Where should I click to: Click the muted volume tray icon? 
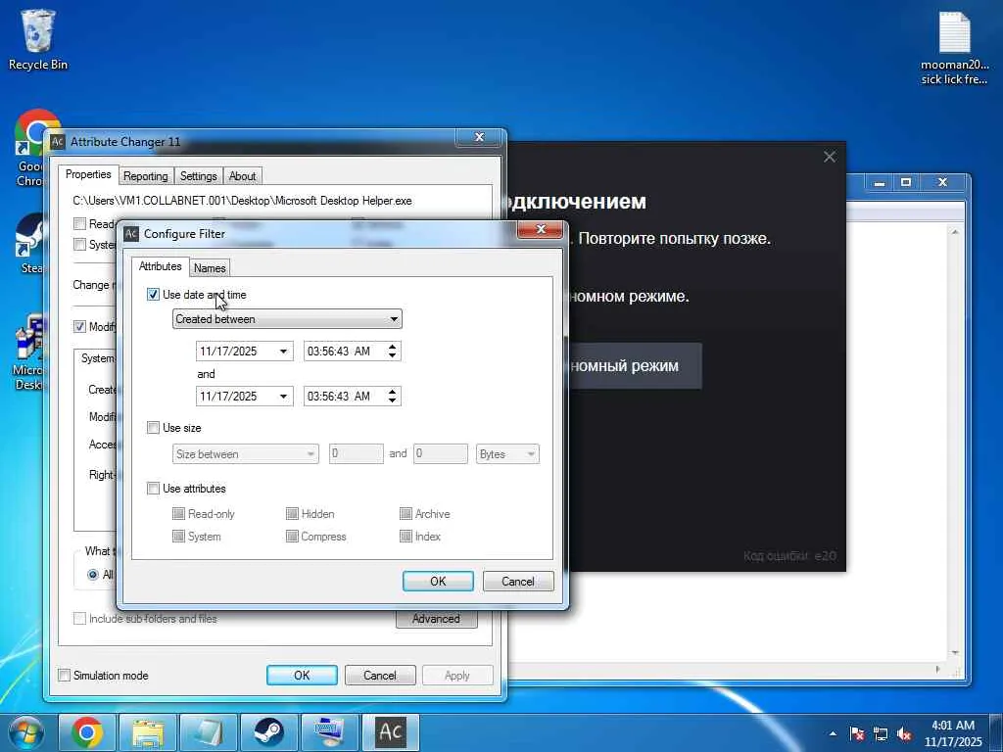point(904,733)
